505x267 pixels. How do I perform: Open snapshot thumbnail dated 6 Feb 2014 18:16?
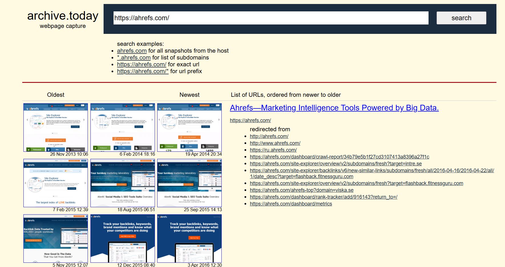coord(123,128)
